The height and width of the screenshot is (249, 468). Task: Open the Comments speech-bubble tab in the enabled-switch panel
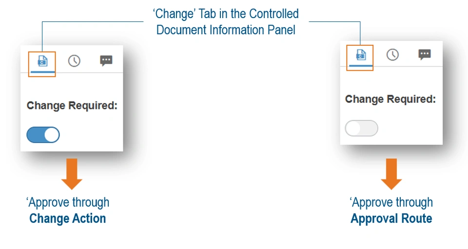click(106, 61)
